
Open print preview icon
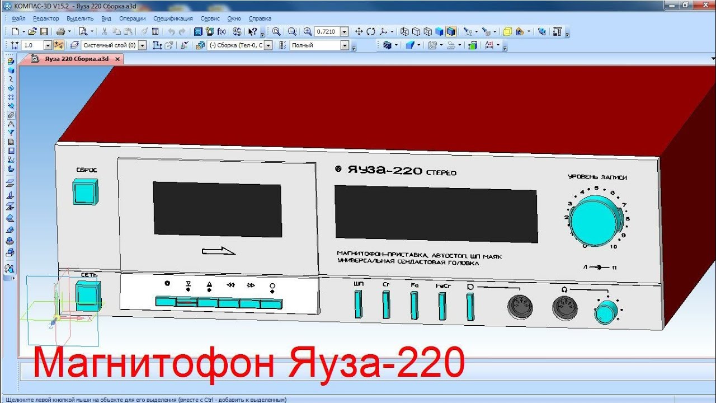click(83, 32)
